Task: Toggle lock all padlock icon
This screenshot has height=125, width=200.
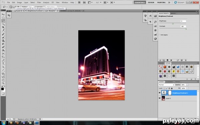Action: [172, 88]
